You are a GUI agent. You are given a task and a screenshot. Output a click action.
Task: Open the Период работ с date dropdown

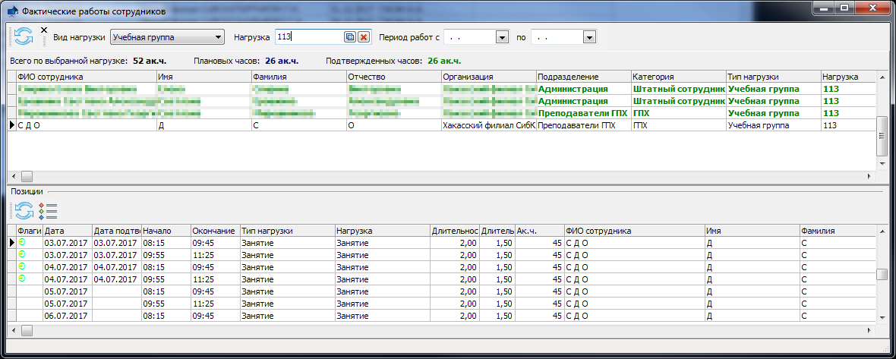(x=502, y=37)
